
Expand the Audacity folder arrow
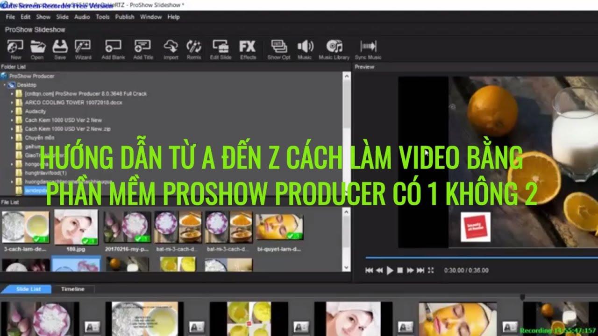[13, 112]
